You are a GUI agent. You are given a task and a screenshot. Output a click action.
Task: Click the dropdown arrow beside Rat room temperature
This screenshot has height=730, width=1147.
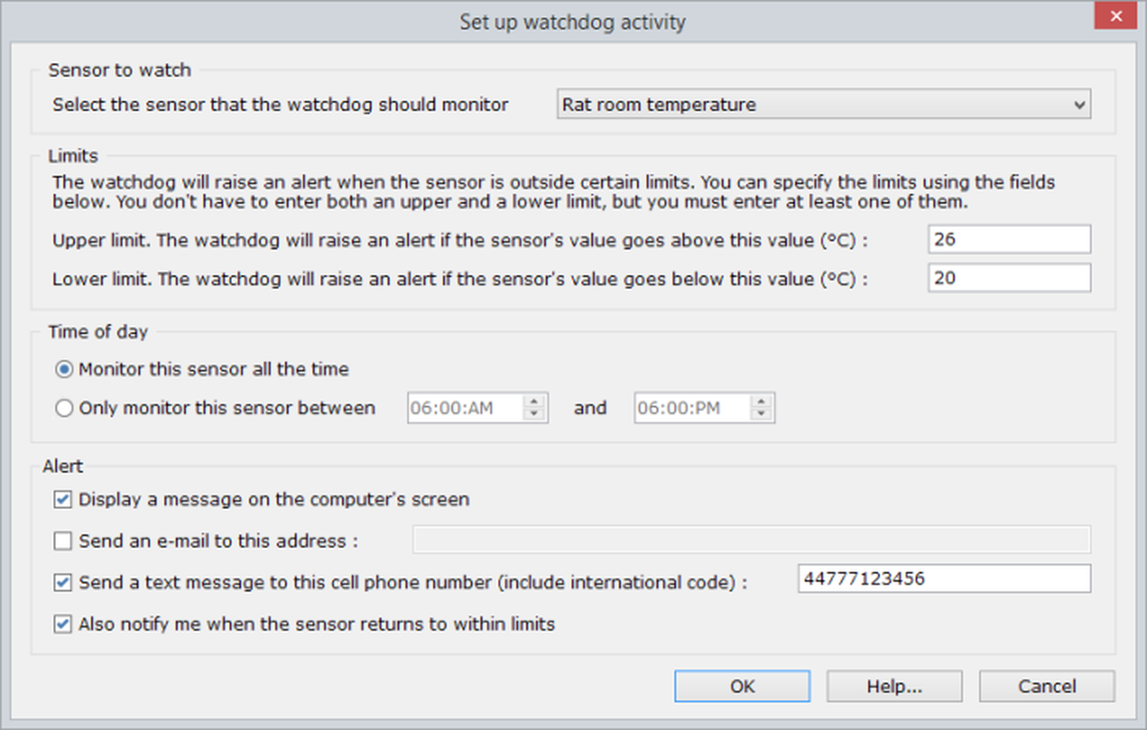pos(1079,104)
